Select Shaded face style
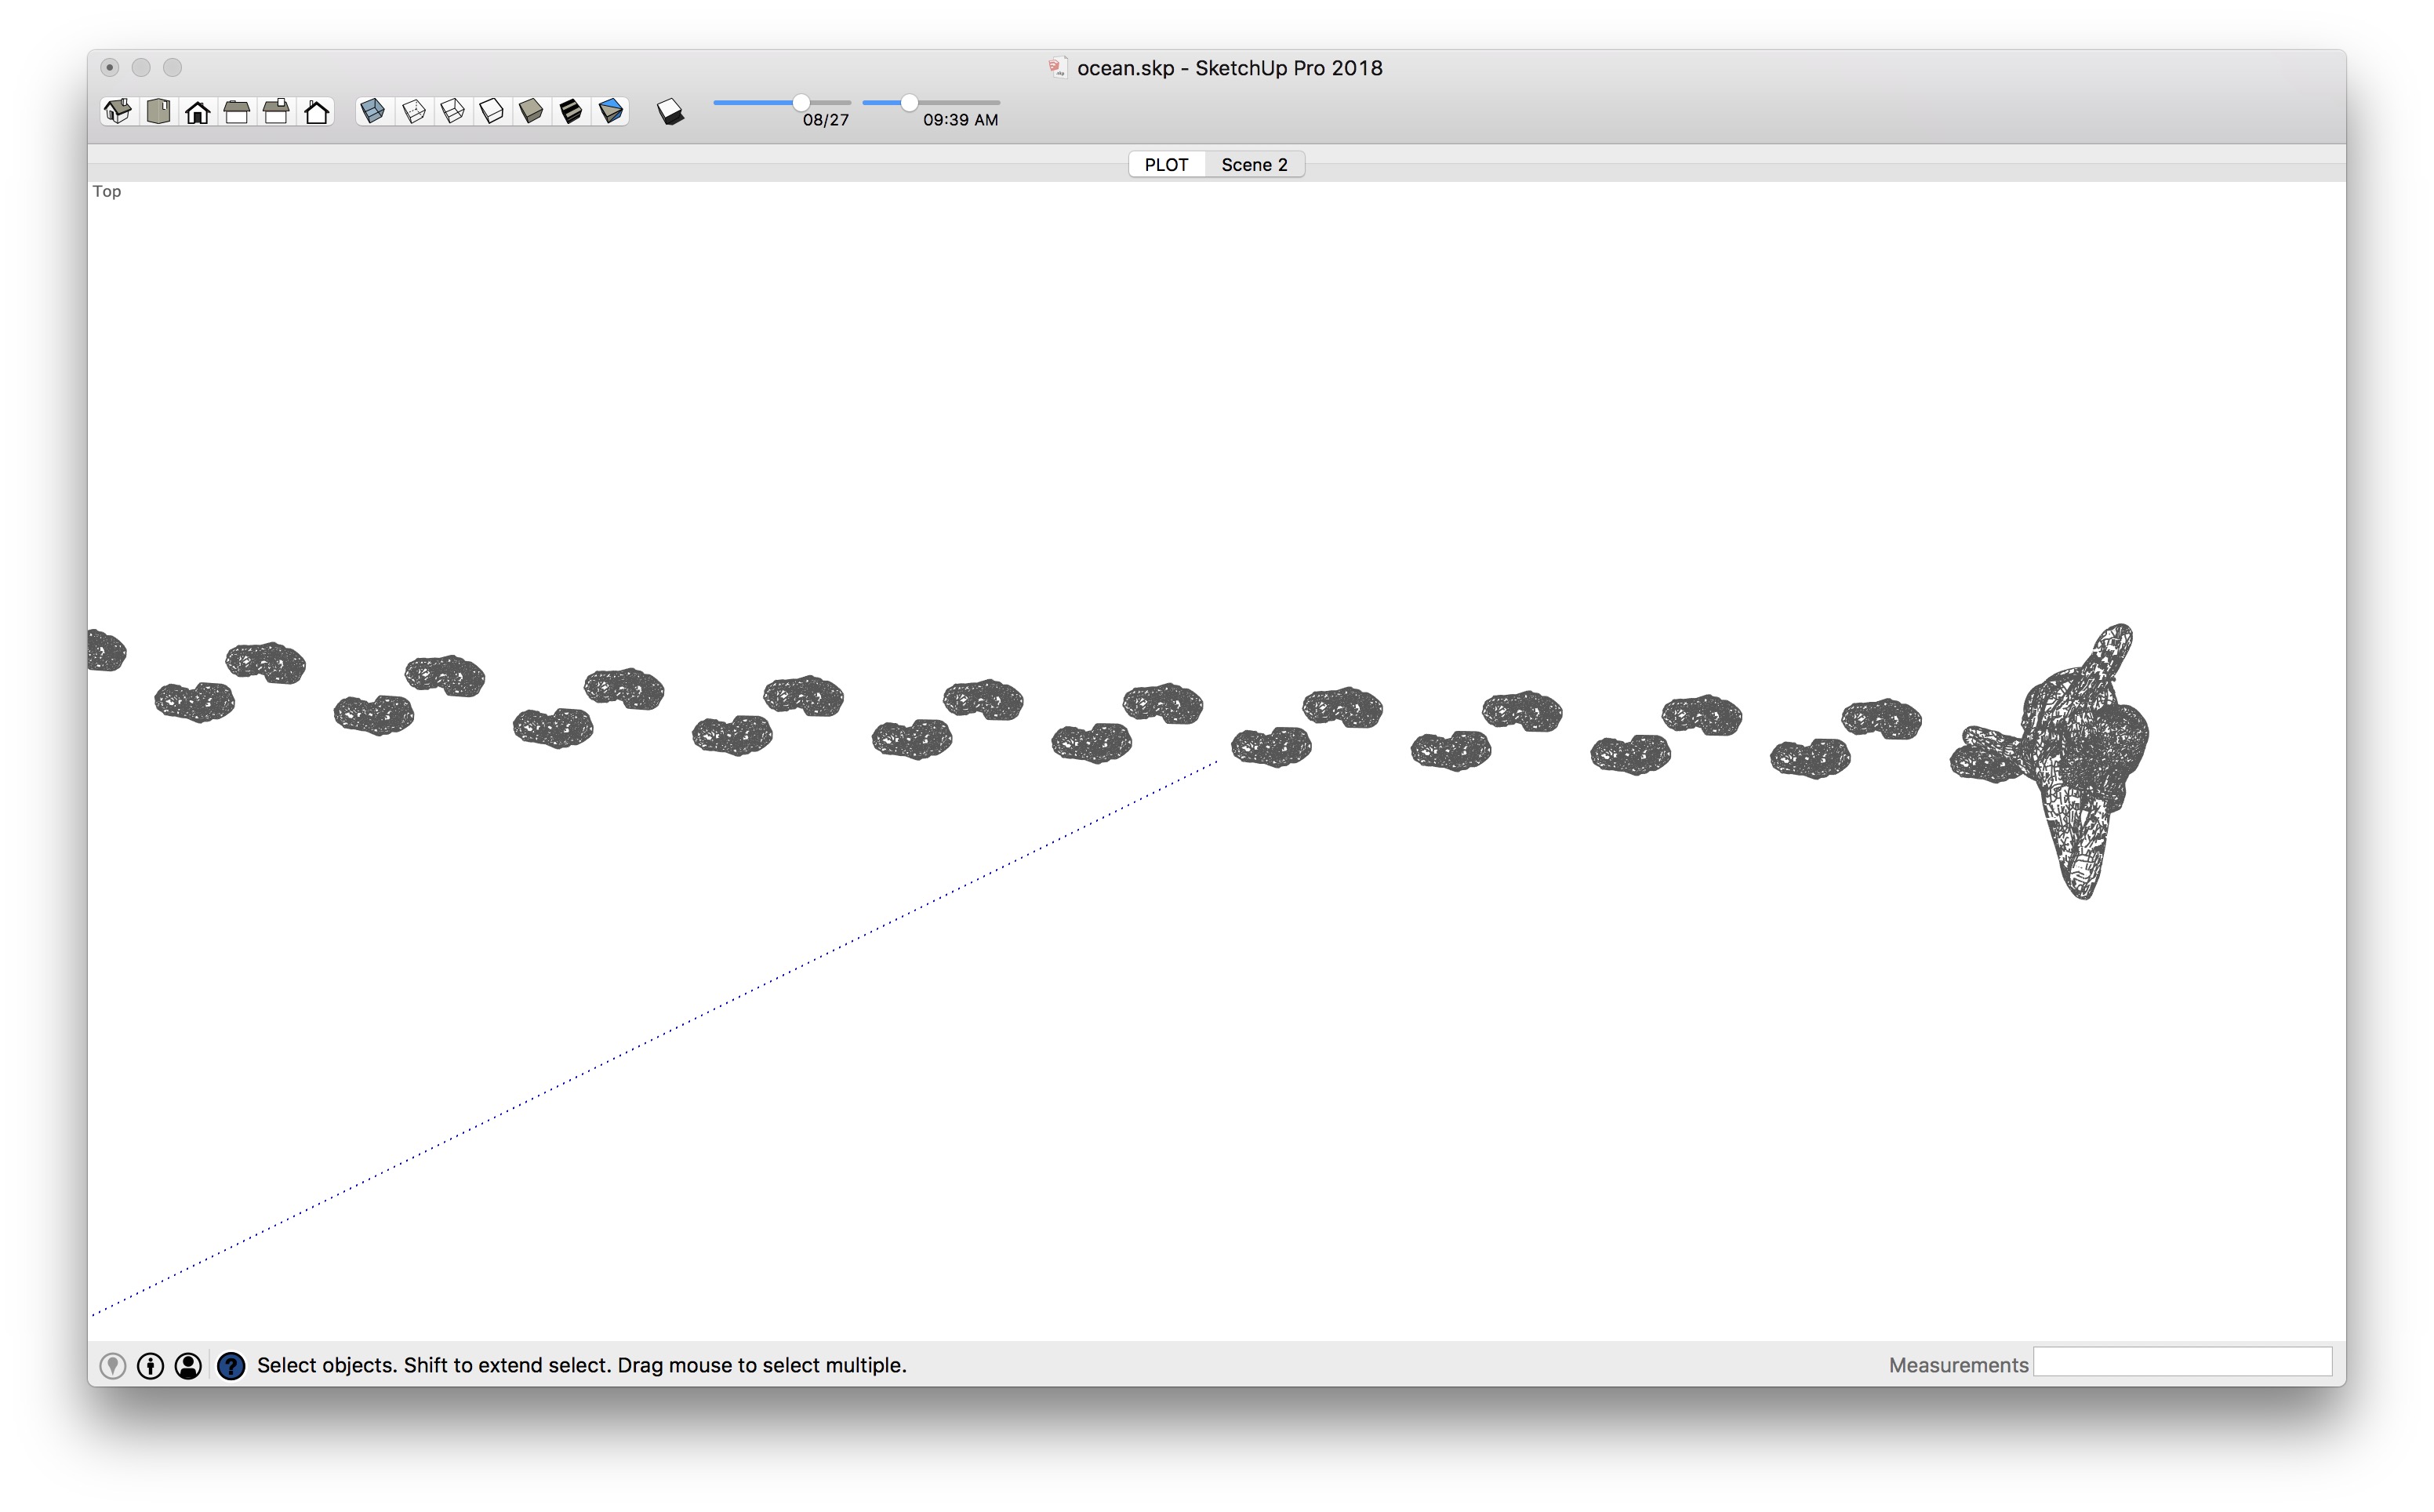 click(532, 111)
